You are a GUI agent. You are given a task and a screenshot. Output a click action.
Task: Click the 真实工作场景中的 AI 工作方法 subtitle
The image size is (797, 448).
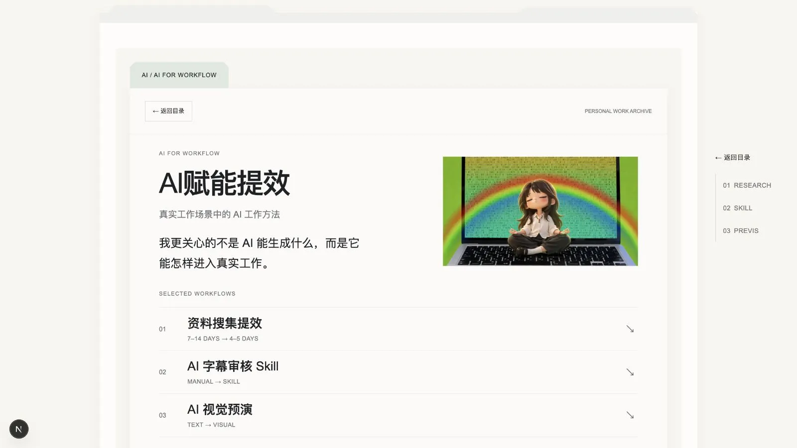click(x=219, y=215)
